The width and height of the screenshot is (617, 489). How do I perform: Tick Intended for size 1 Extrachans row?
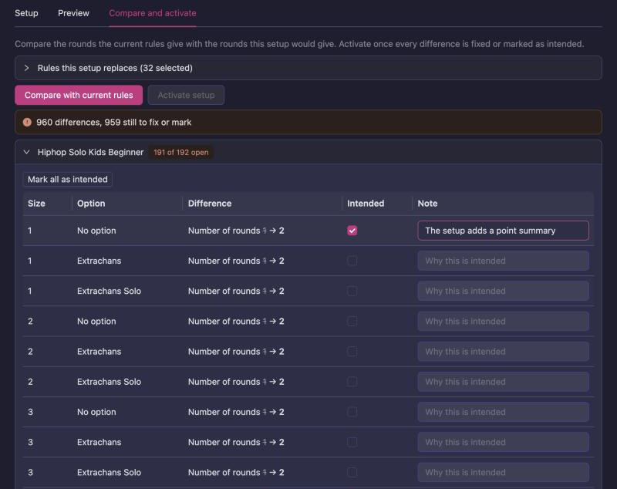(352, 261)
